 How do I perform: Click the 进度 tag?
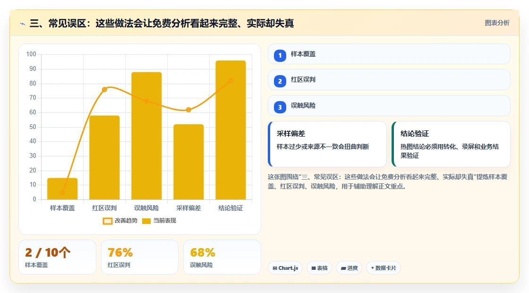[x=349, y=268]
